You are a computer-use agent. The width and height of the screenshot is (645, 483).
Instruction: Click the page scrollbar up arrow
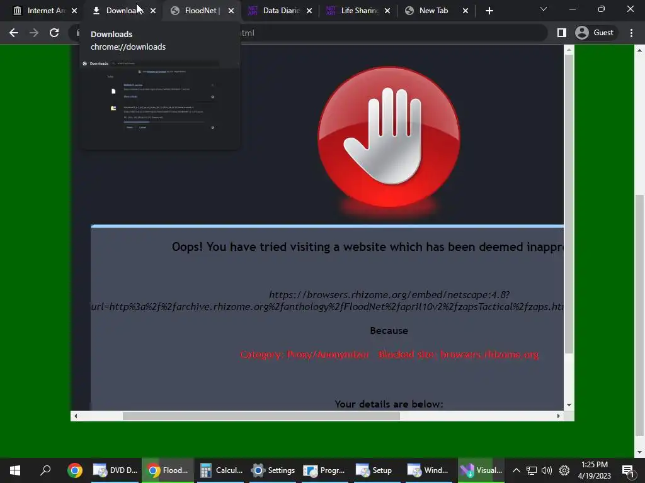[639, 50]
